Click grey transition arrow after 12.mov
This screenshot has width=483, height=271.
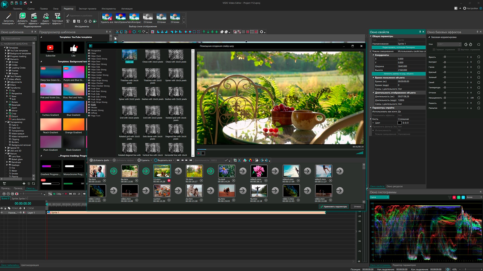178,171
